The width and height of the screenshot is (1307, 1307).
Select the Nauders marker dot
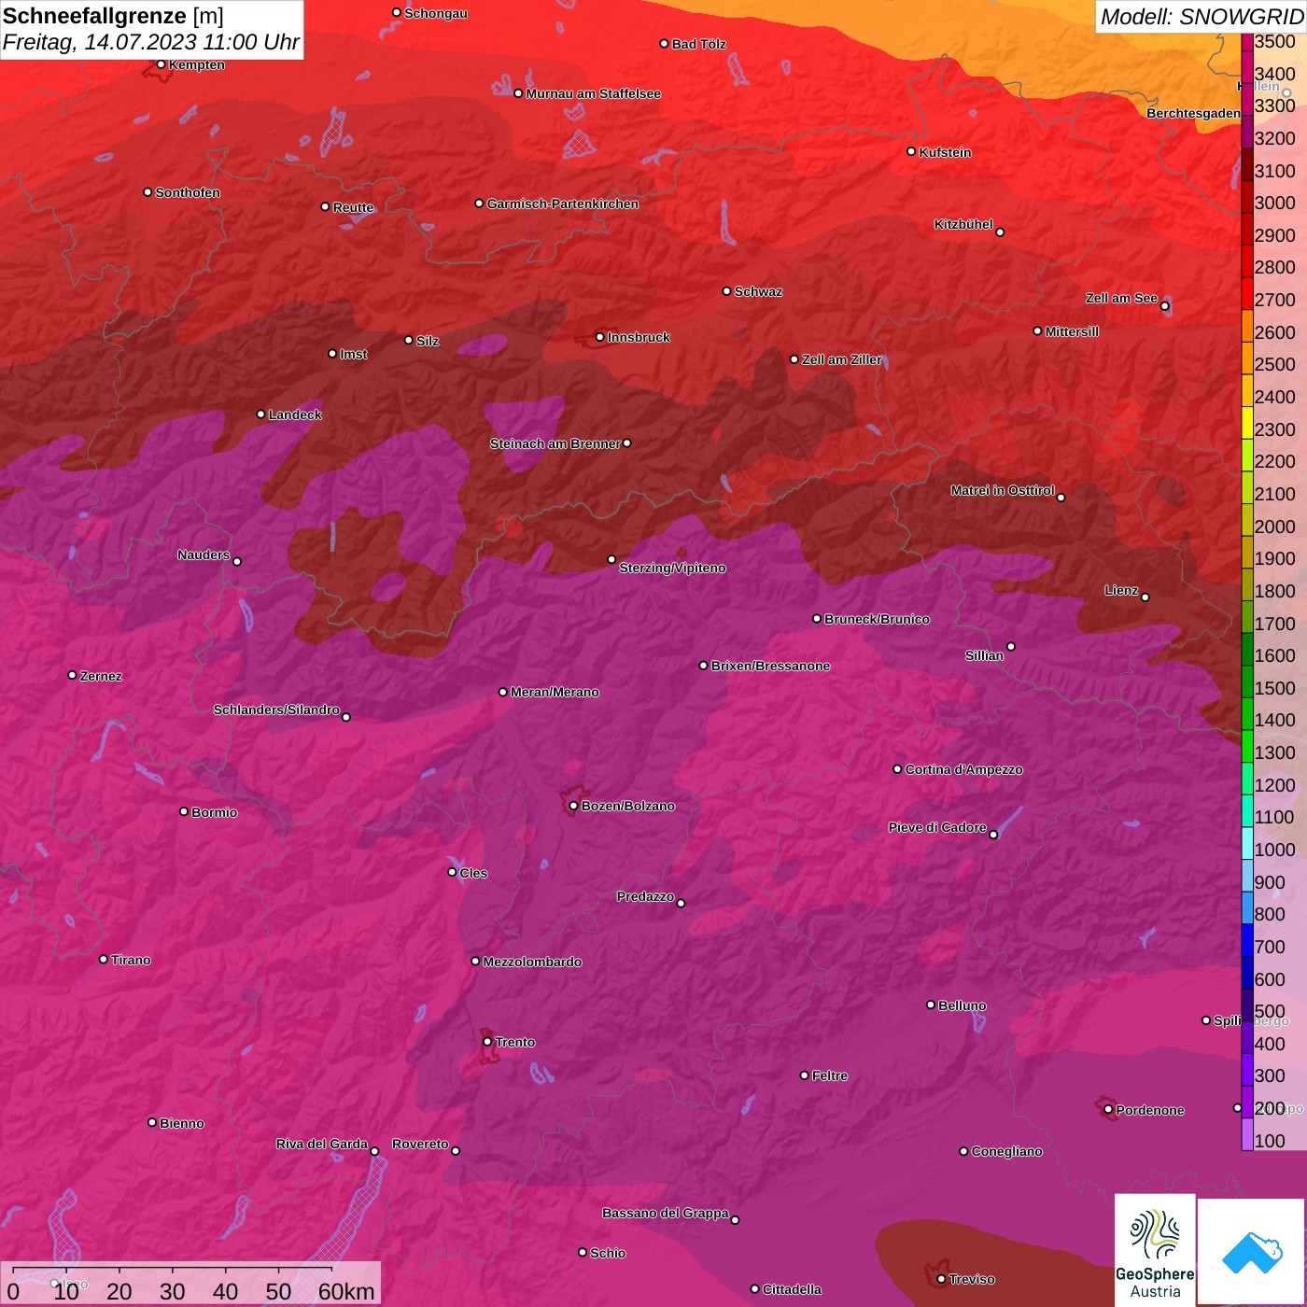[x=237, y=562]
